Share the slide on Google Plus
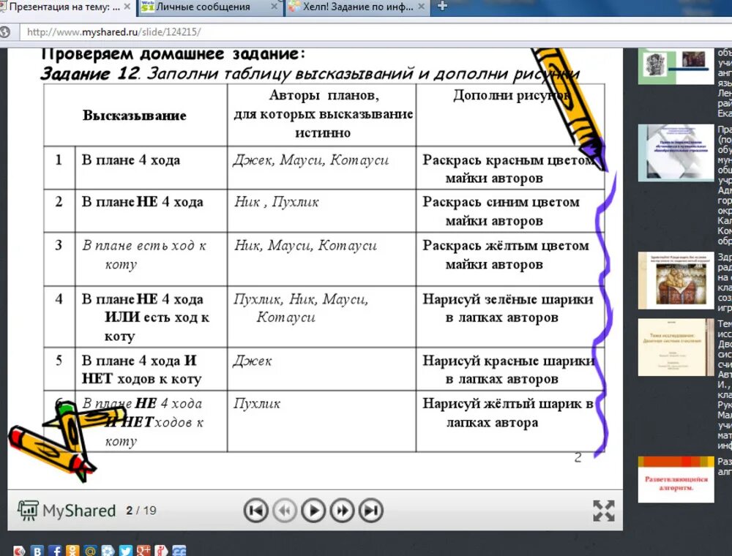 [143, 551]
